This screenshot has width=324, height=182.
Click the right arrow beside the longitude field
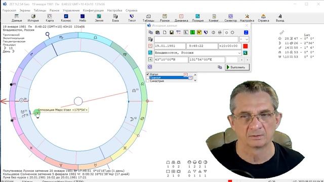247,60
